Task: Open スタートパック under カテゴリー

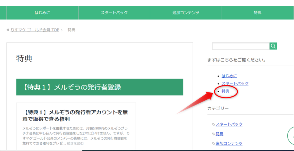Action: pos(229,124)
